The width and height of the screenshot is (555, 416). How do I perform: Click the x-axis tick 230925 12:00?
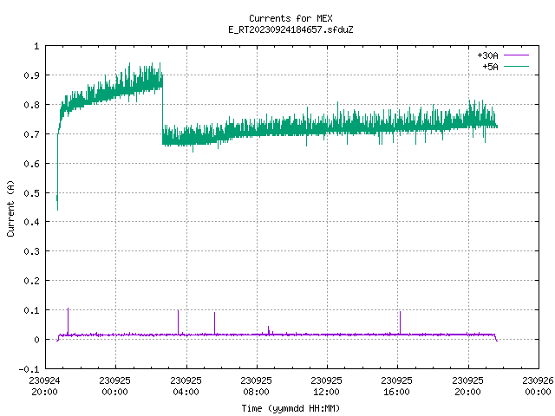pos(326,386)
